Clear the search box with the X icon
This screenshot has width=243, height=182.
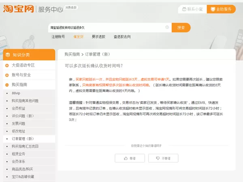167,27
